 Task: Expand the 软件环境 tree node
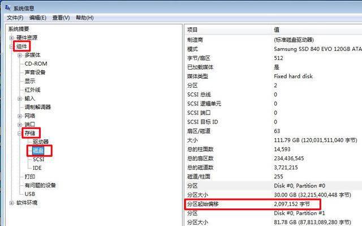pos(11,203)
